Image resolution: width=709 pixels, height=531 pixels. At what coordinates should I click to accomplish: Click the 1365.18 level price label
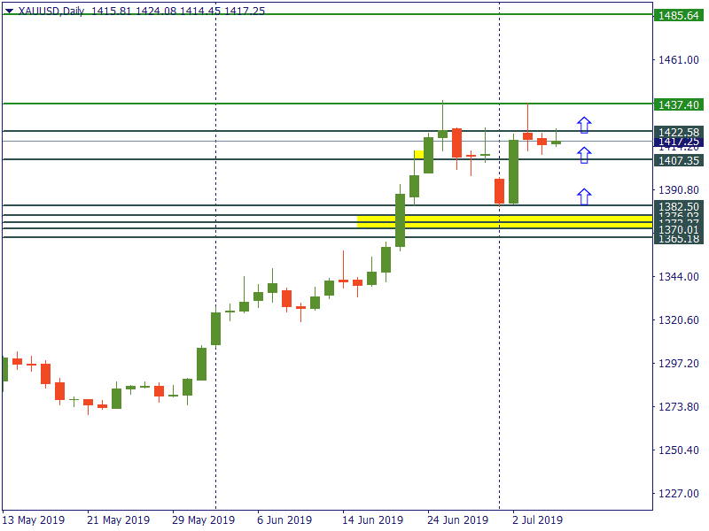[x=678, y=239]
